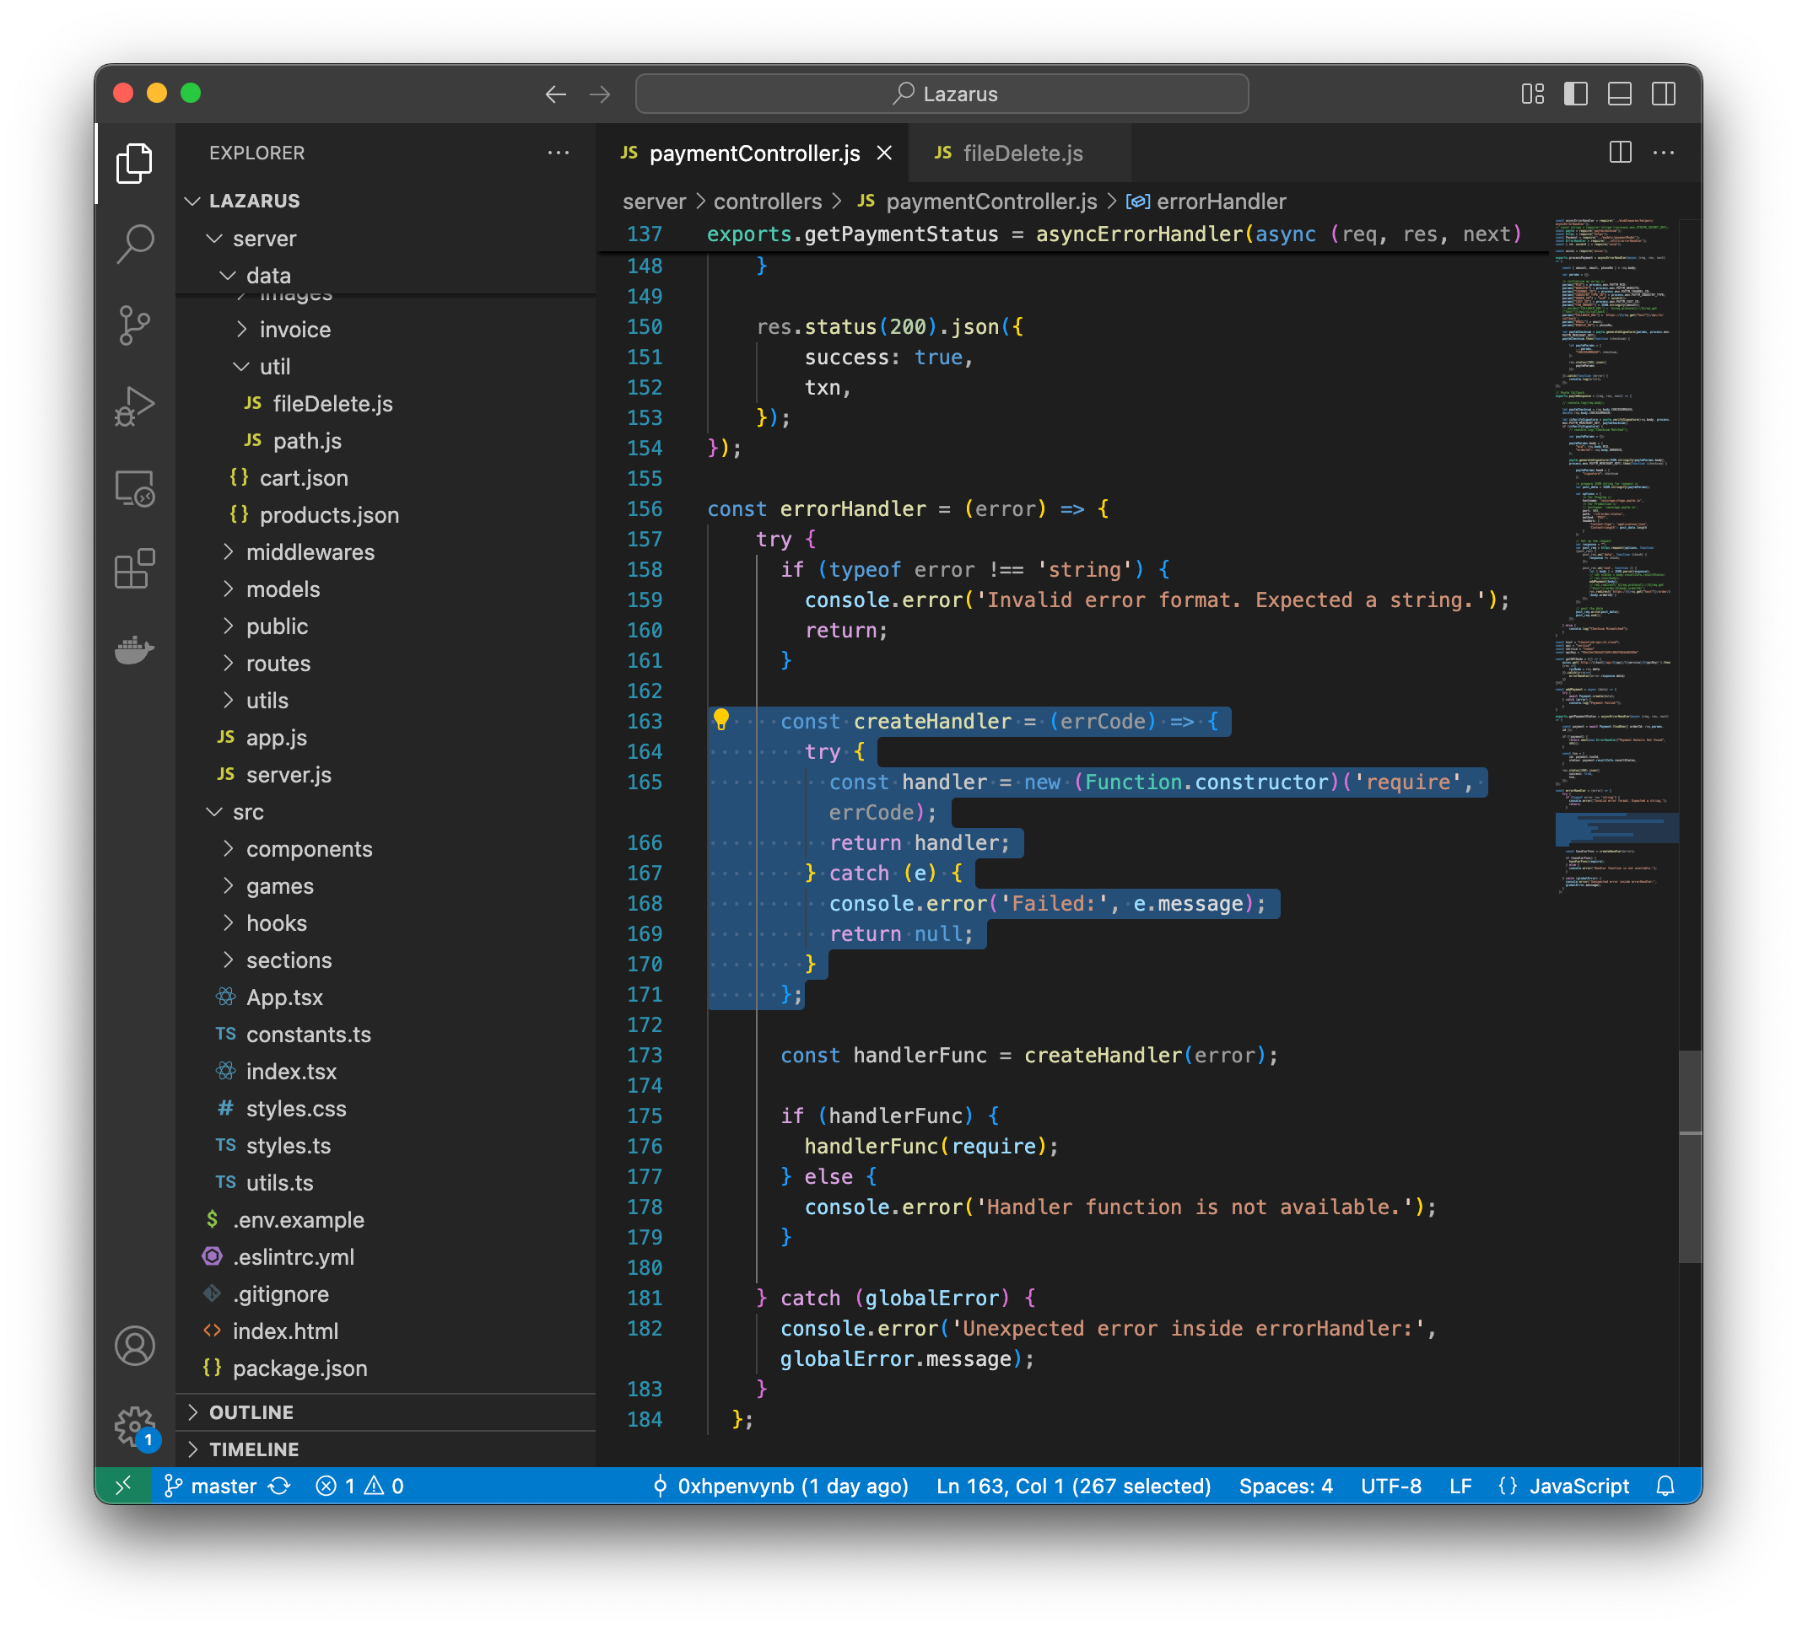Open the remote window indicator
This screenshot has height=1629, width=1797.
pyautogui.click(x=124, y=1486)
